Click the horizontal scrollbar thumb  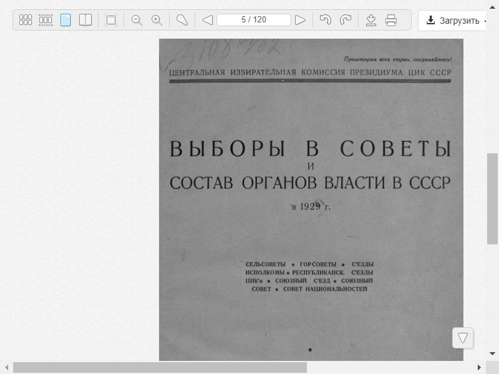point(160,368)
